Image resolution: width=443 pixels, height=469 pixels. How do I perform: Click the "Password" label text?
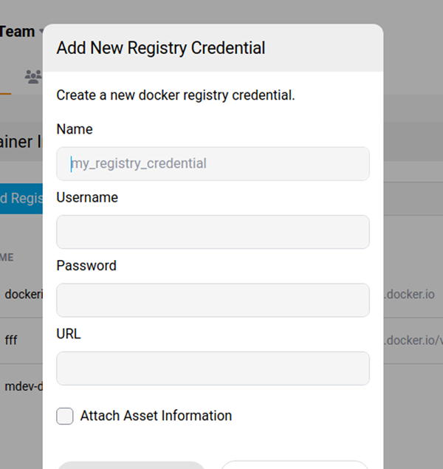pyautogui.click(x=86, y=265)
